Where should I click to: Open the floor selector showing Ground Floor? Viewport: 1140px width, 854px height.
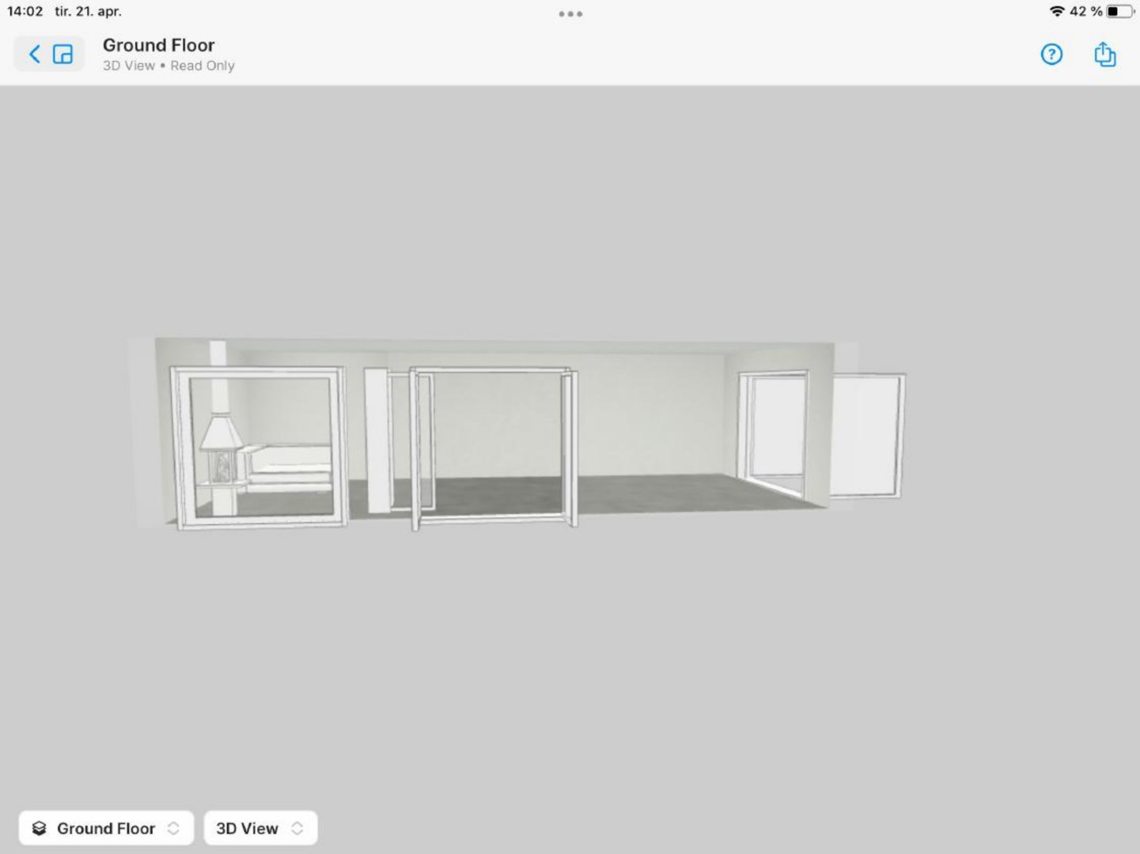point(105,828)
